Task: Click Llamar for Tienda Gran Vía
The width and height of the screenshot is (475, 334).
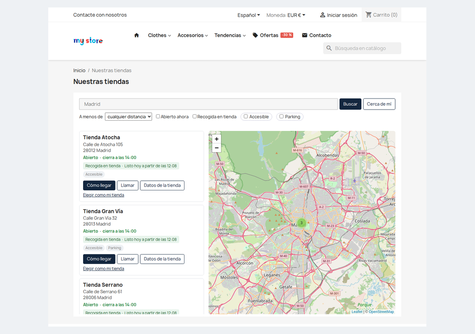Action: (127, 259)
